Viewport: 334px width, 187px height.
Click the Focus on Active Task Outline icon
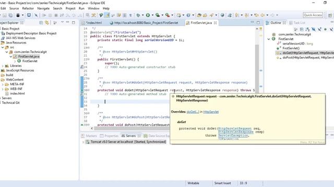(296, 30)
